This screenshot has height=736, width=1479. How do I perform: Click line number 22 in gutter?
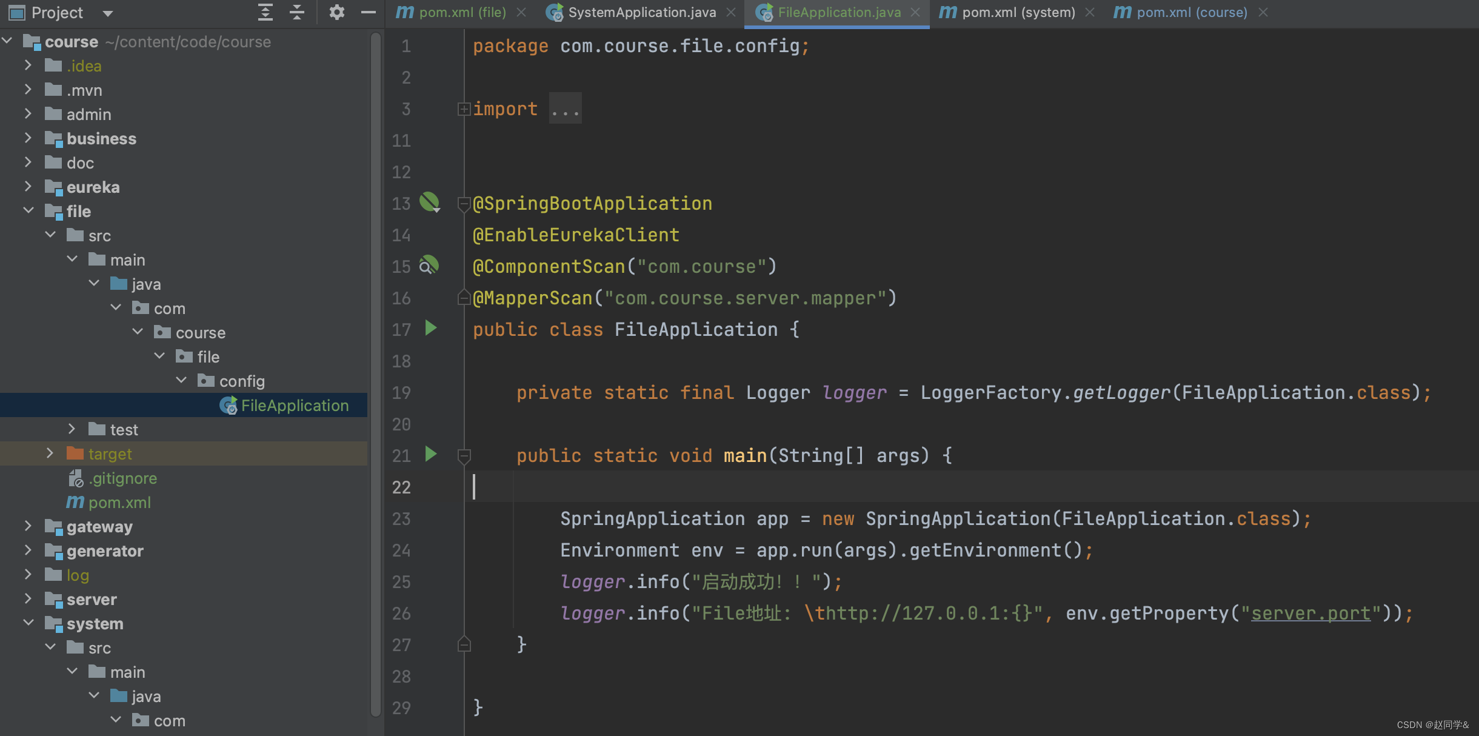tap(401, 487)
